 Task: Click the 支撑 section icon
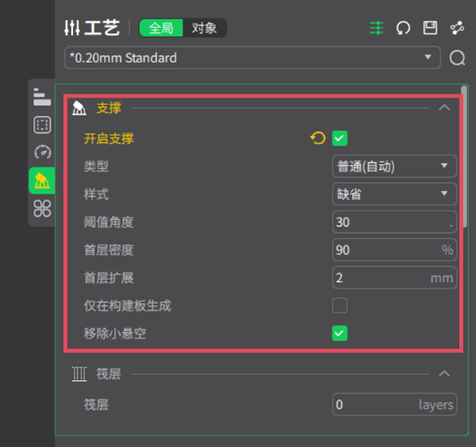coord(79,108)
